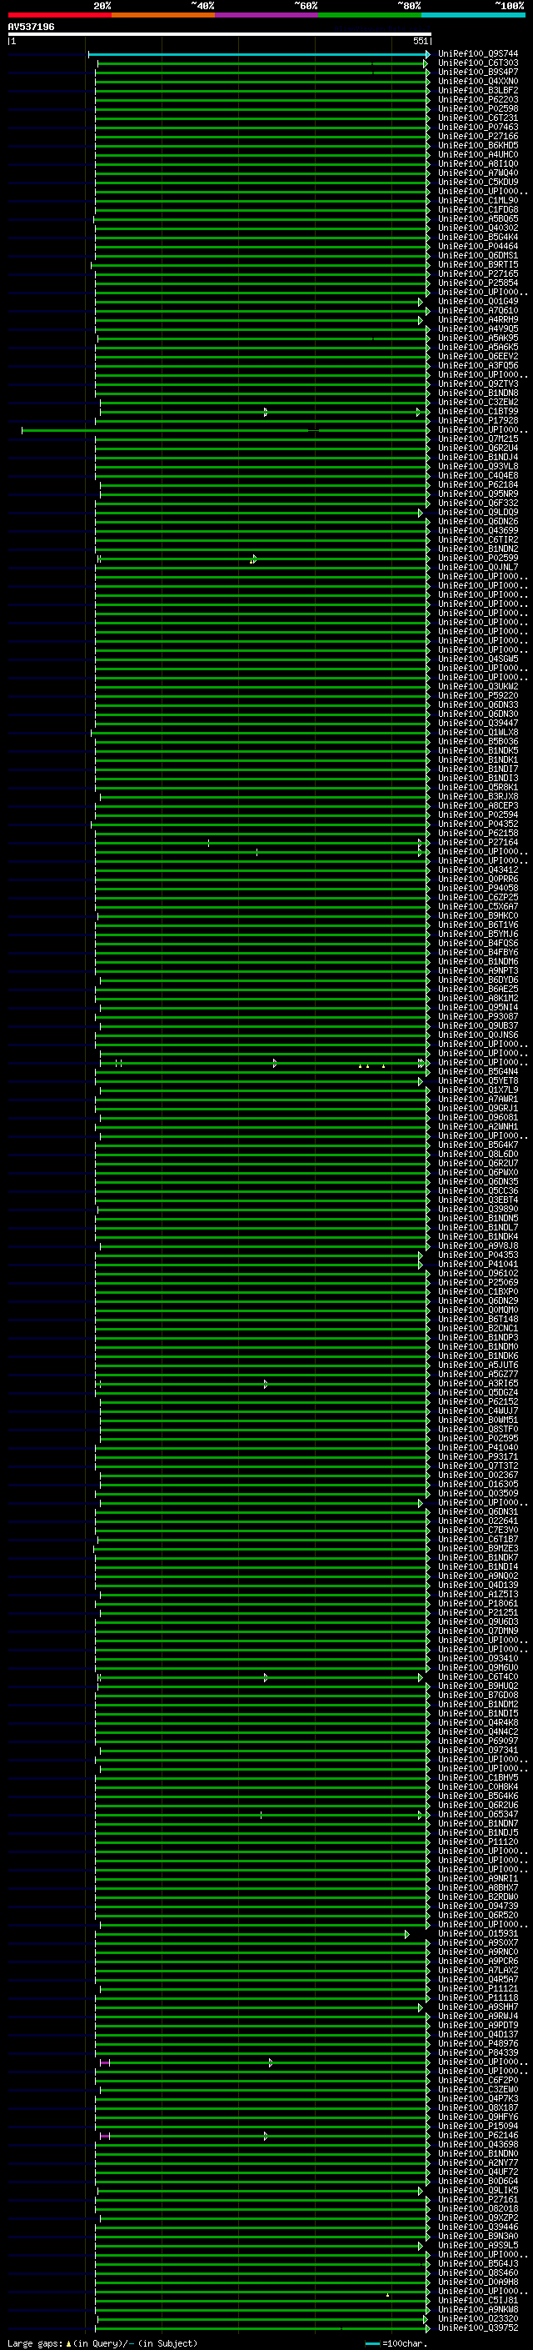The image size is (533, 2350).
Task: Select the UniRef100_B5G4K4 label
Action: click(x=477, y=238)
